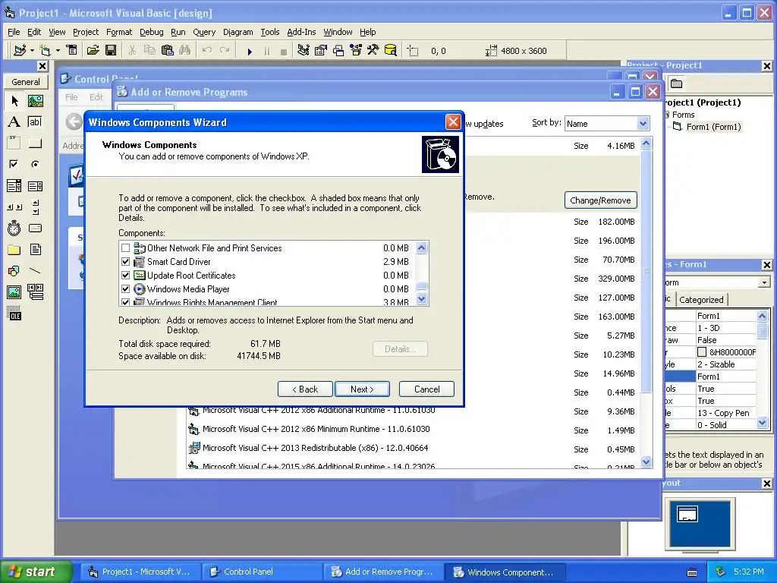Click the programs list scroll-down arrow
Viewport: 777px width, 583px height.
point(646,462)
